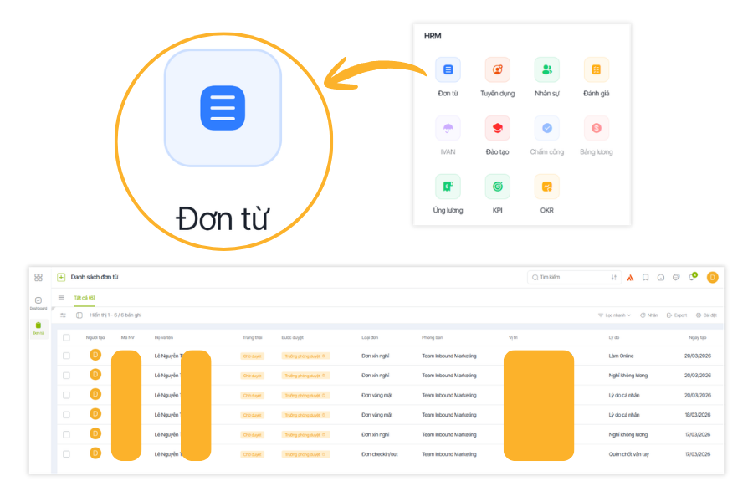This screenshot has width=753, height=502.
Task: Click into the Tìm kiếm search field
Action: pyautogui.click(x=569, y=278)
